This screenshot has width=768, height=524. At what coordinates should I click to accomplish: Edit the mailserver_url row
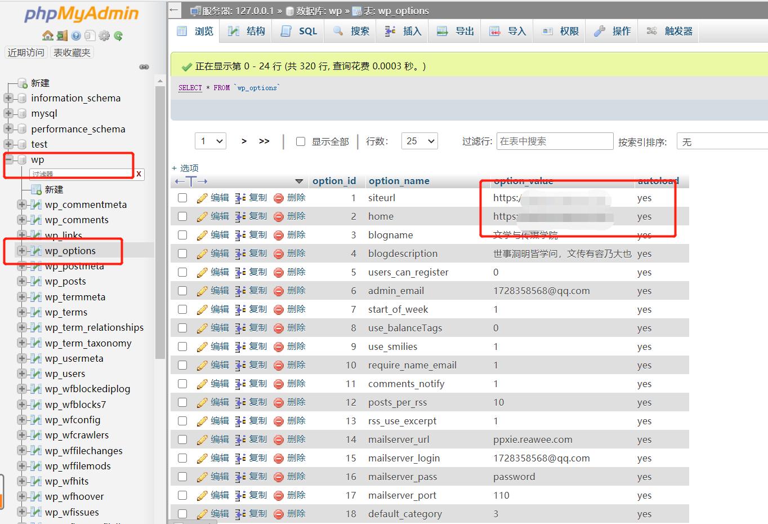coord(213,439)
